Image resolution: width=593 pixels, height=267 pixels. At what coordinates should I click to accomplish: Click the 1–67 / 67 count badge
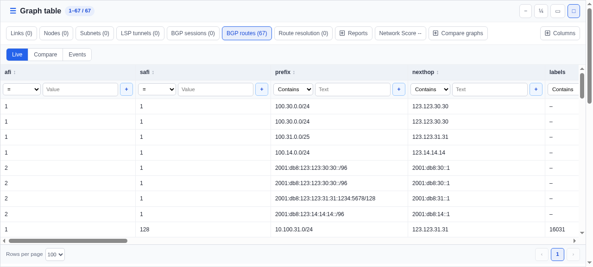pyautogui.click(x=80, y=11)
